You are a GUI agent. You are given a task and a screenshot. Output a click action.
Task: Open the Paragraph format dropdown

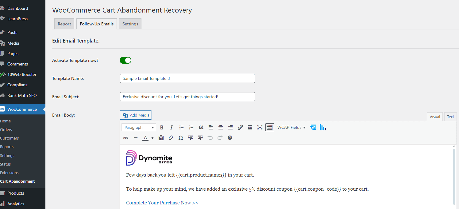(139, 128)
